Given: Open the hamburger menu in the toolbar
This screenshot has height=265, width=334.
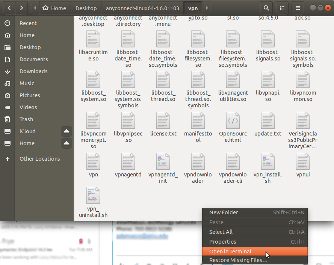Looking at the screenshot, I should click(298, 8).
